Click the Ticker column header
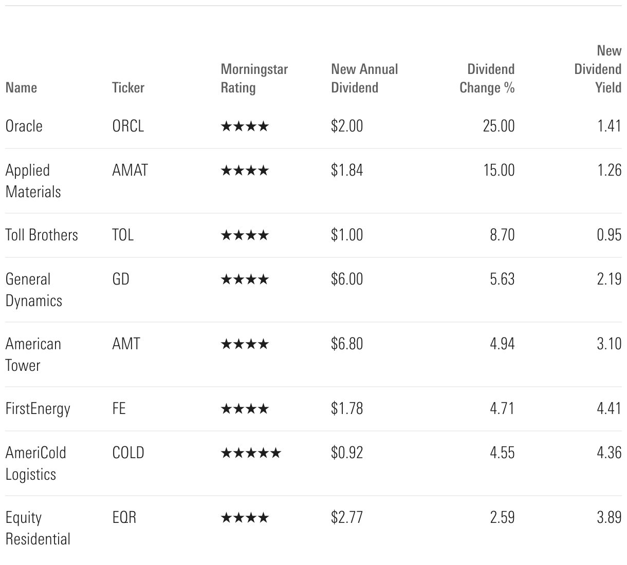The width and height of the screenshot is (627, 565). tap(128, 87)
